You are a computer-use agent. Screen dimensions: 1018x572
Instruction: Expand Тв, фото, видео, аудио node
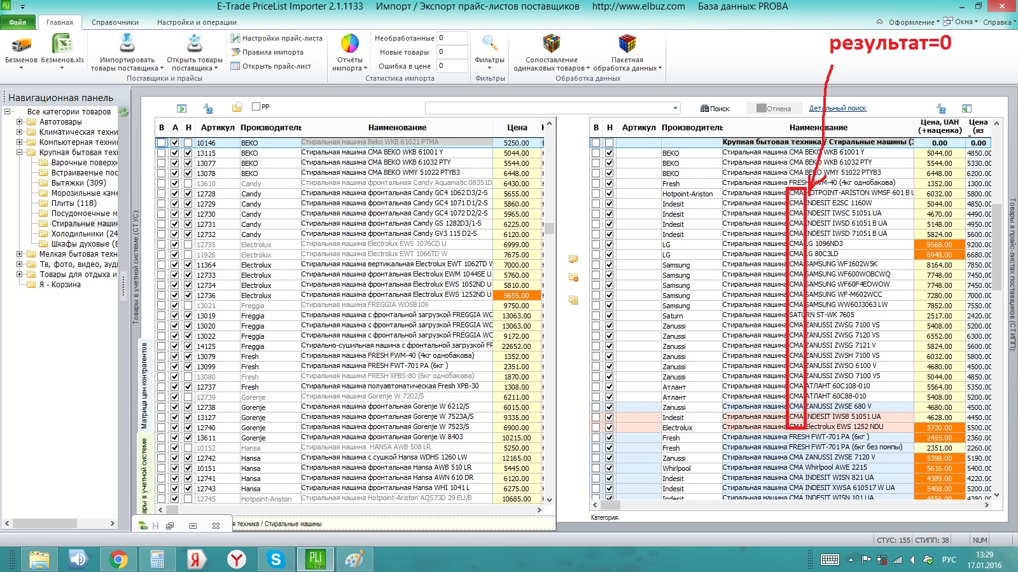pyautogui.click(x=19, y=264)
